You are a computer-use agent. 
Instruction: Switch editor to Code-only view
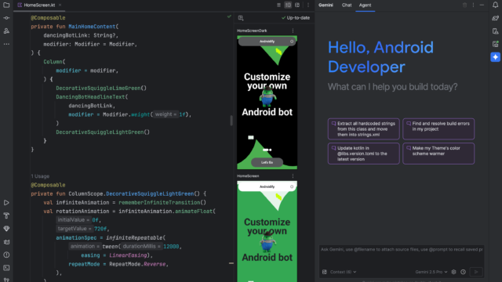click(278, 5)
